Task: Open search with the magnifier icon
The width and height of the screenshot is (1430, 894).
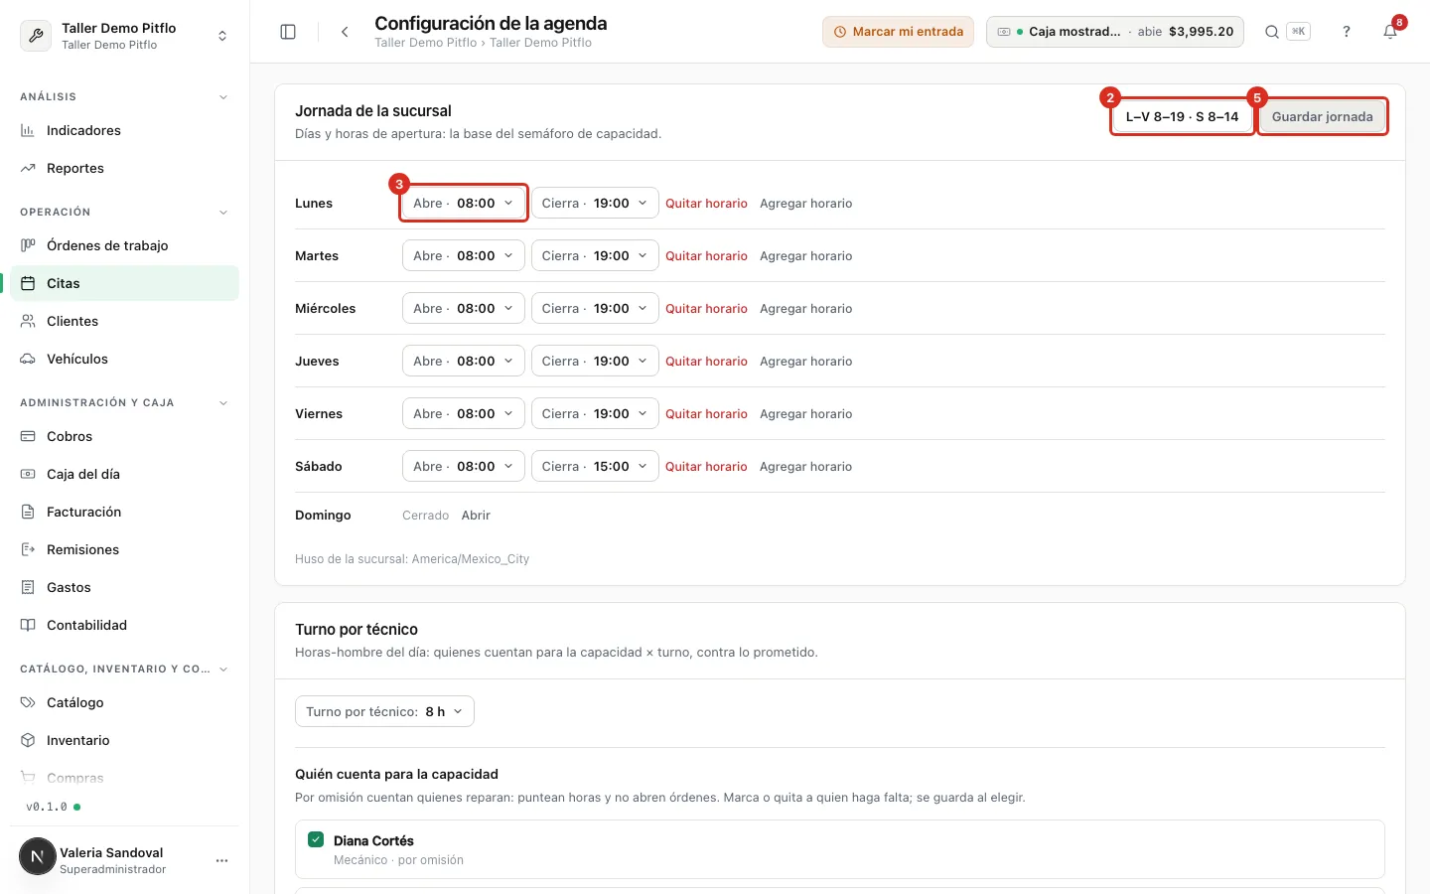Action: (1271, 32)
